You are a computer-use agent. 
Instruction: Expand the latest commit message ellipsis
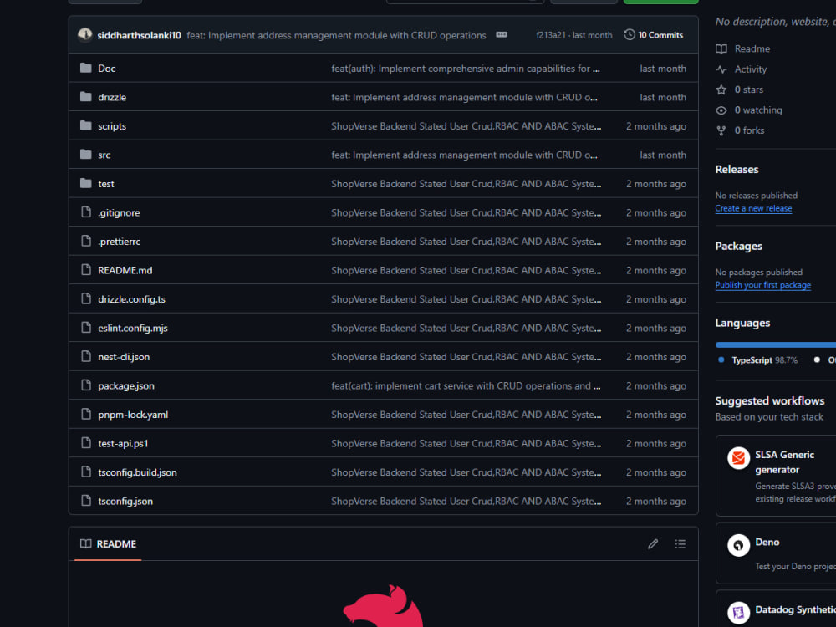point(502,34)
